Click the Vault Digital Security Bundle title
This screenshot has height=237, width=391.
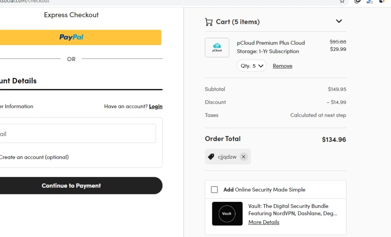tap(293, 210)
